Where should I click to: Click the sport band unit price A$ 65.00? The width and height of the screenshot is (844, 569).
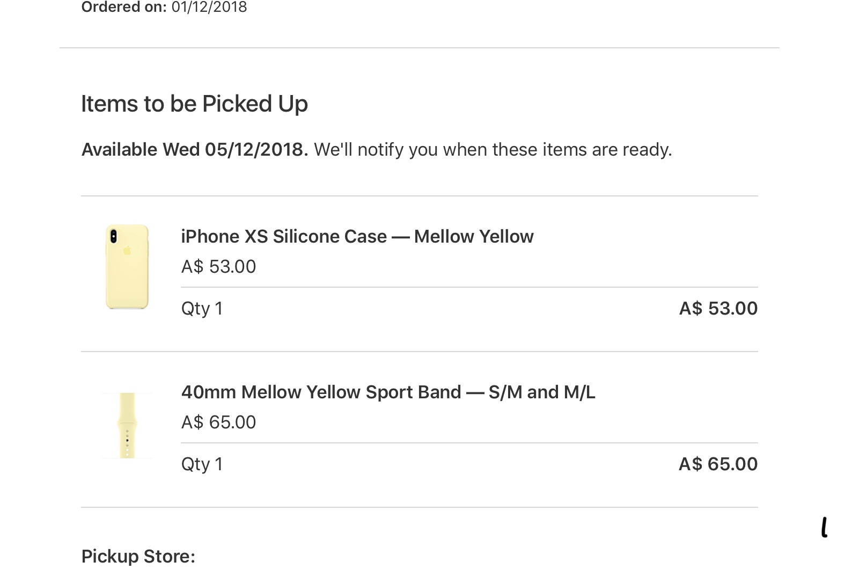coord(218,422)
